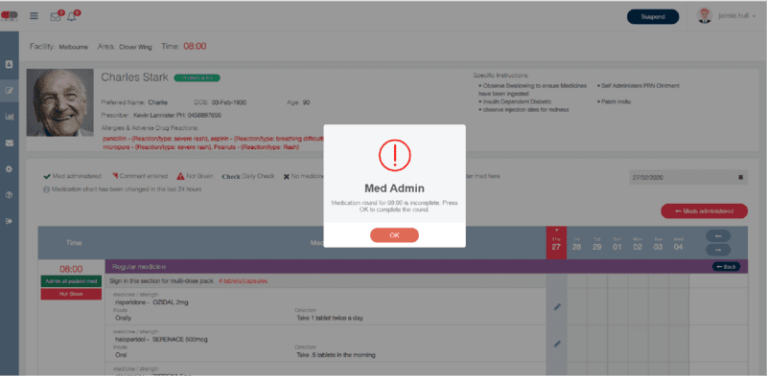Viewport: 767px width, 376px height.
Task: Click the red exclamation icon in dialog
Action: pyautogui.click(x=395, y=155)
